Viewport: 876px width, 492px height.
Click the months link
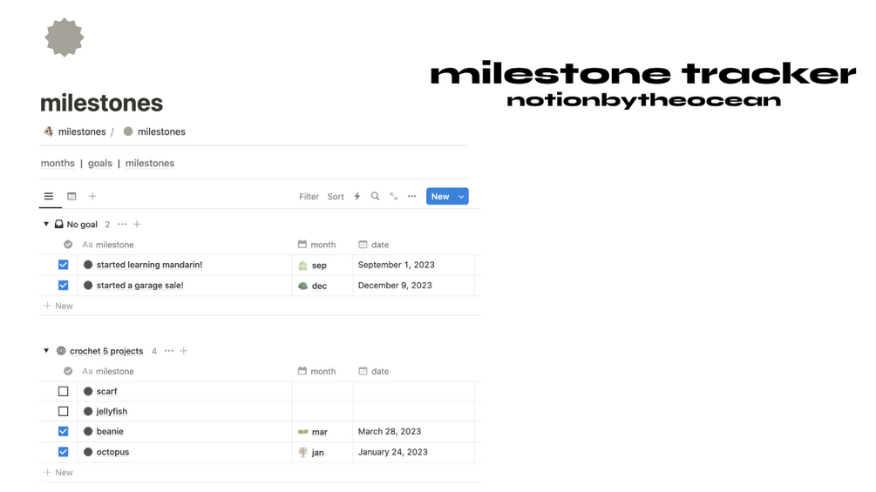(x=58, y=164)
